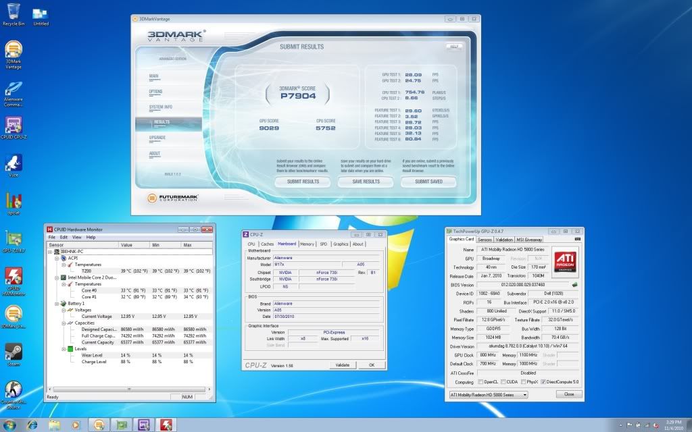The image size is (692, 432).
Task: Open the MSI Giveaway tab in GPU-Z
Action: [529, 240]
